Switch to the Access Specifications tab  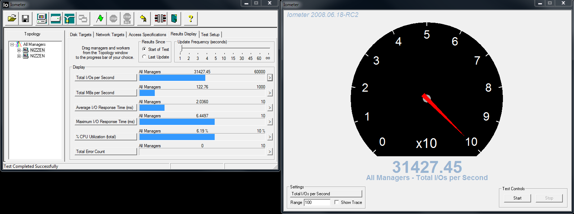coord(147,35)
